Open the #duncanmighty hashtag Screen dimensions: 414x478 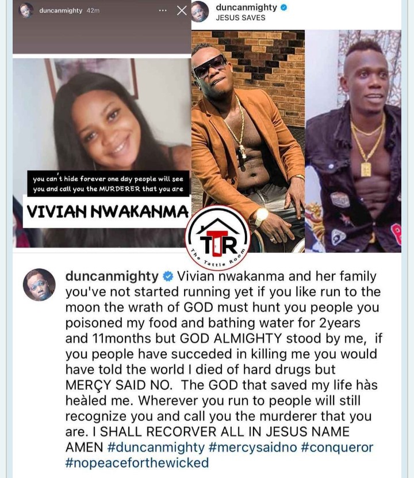156,447
